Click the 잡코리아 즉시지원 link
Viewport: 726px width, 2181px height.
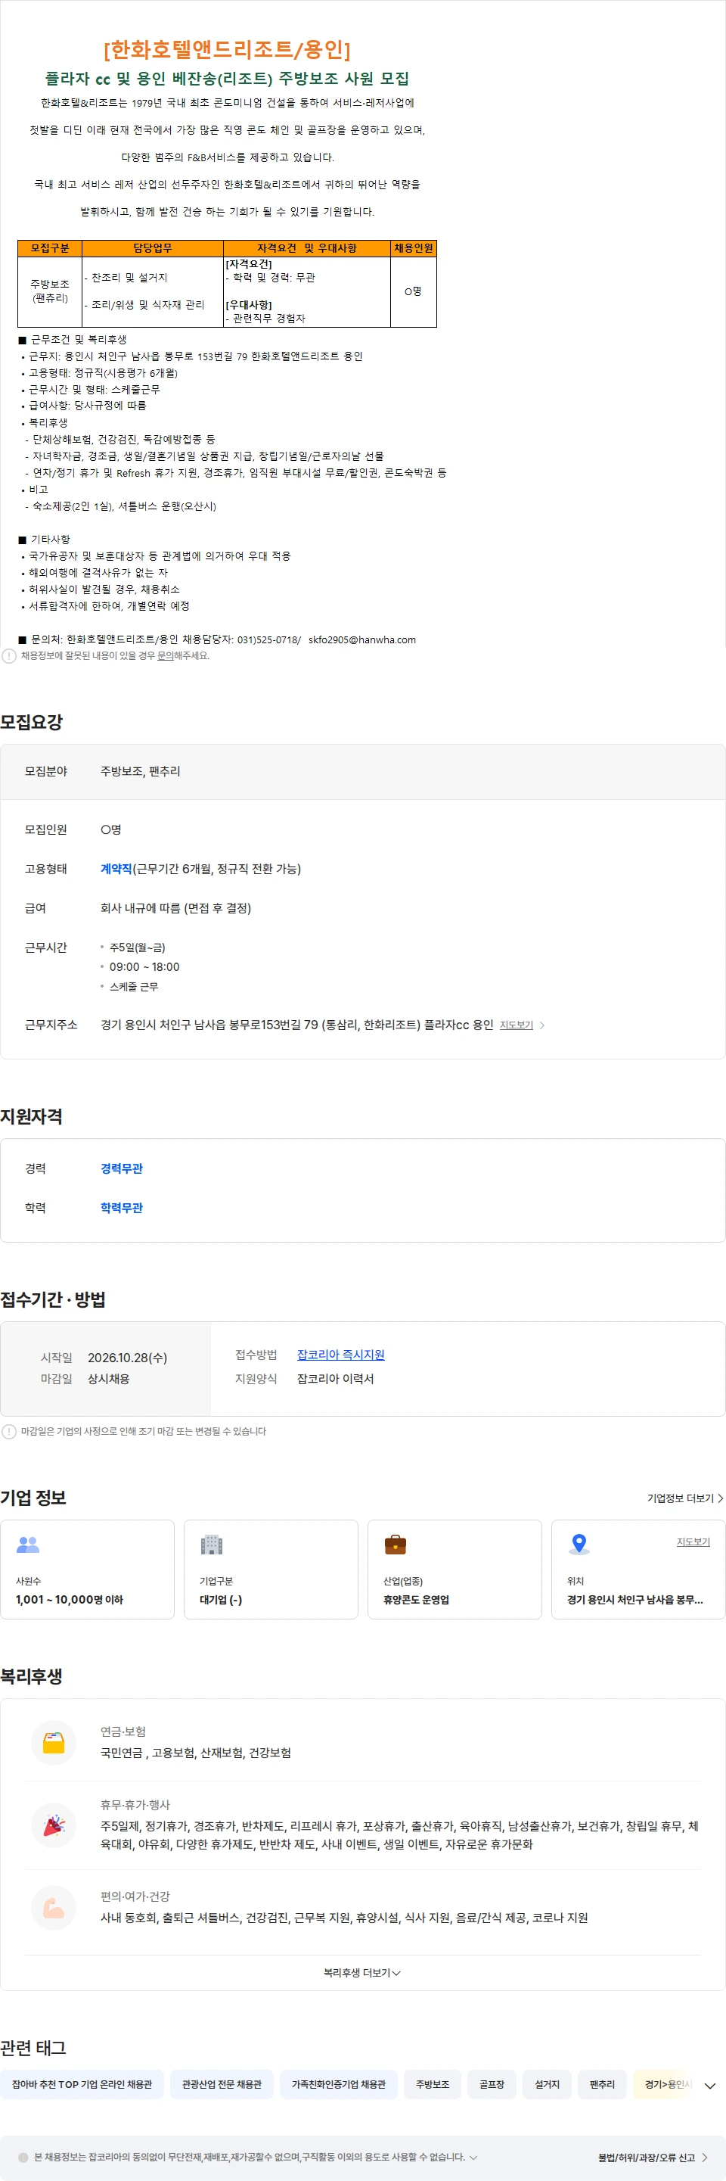(340, 1355)
